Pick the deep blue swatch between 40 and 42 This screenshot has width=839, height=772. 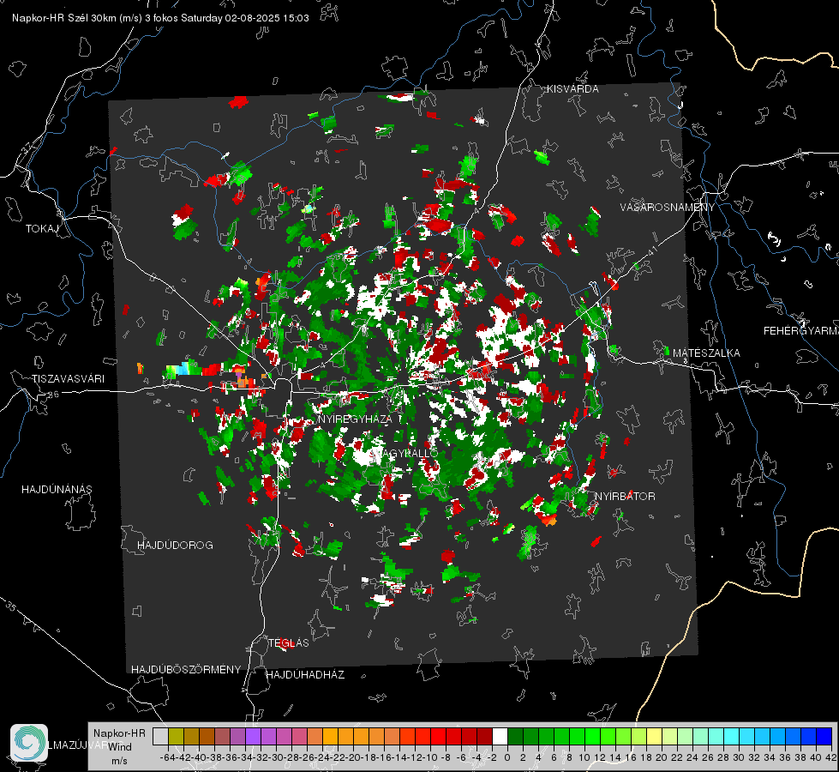tap(824, 736)
